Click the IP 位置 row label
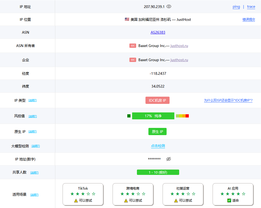Viewport: 261px width, 208px height. (x=25, y=19)
